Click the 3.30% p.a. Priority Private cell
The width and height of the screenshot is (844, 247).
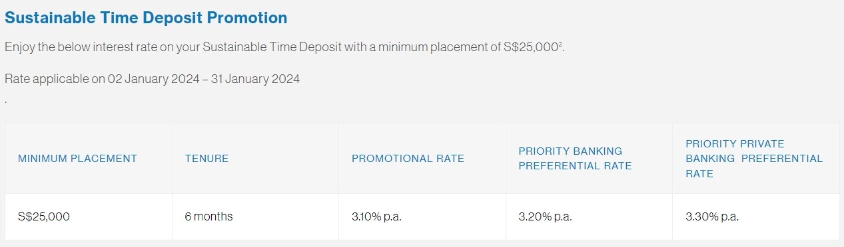(x=712, y=216)
